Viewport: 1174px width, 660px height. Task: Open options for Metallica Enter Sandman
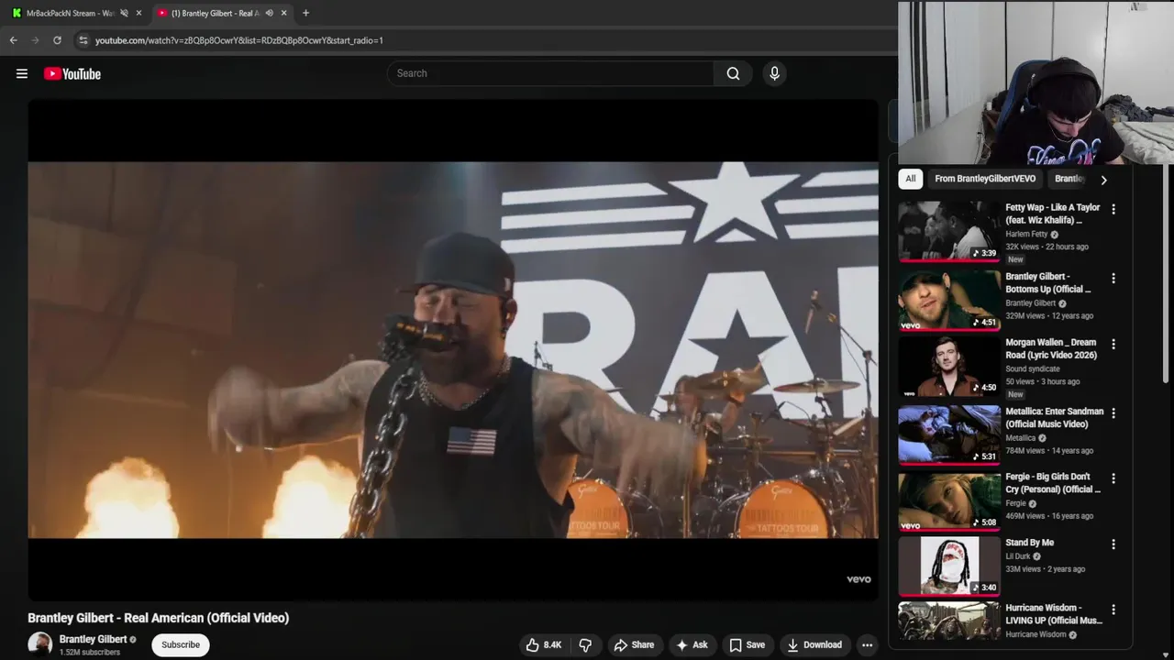point(1113,412)
